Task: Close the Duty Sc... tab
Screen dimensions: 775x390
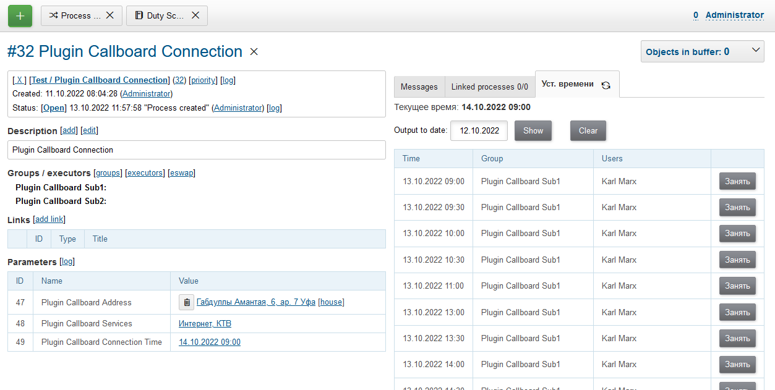Action: (195, 15)
